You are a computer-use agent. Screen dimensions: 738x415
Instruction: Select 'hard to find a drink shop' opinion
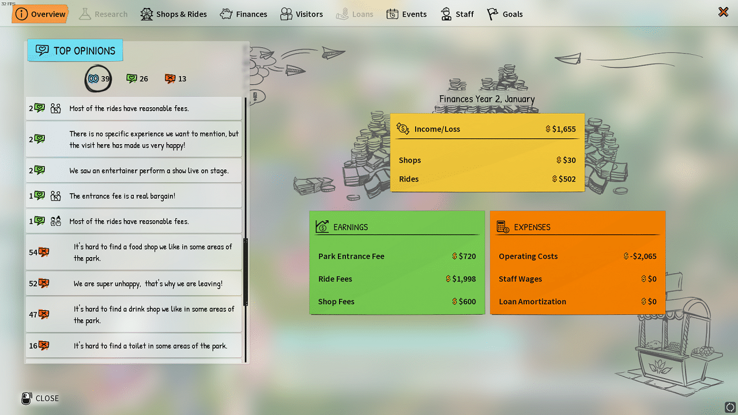click(x=134, y=315)
